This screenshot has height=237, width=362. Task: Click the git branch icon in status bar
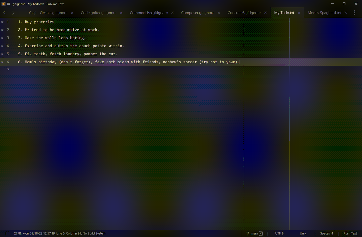pos(248,233)
